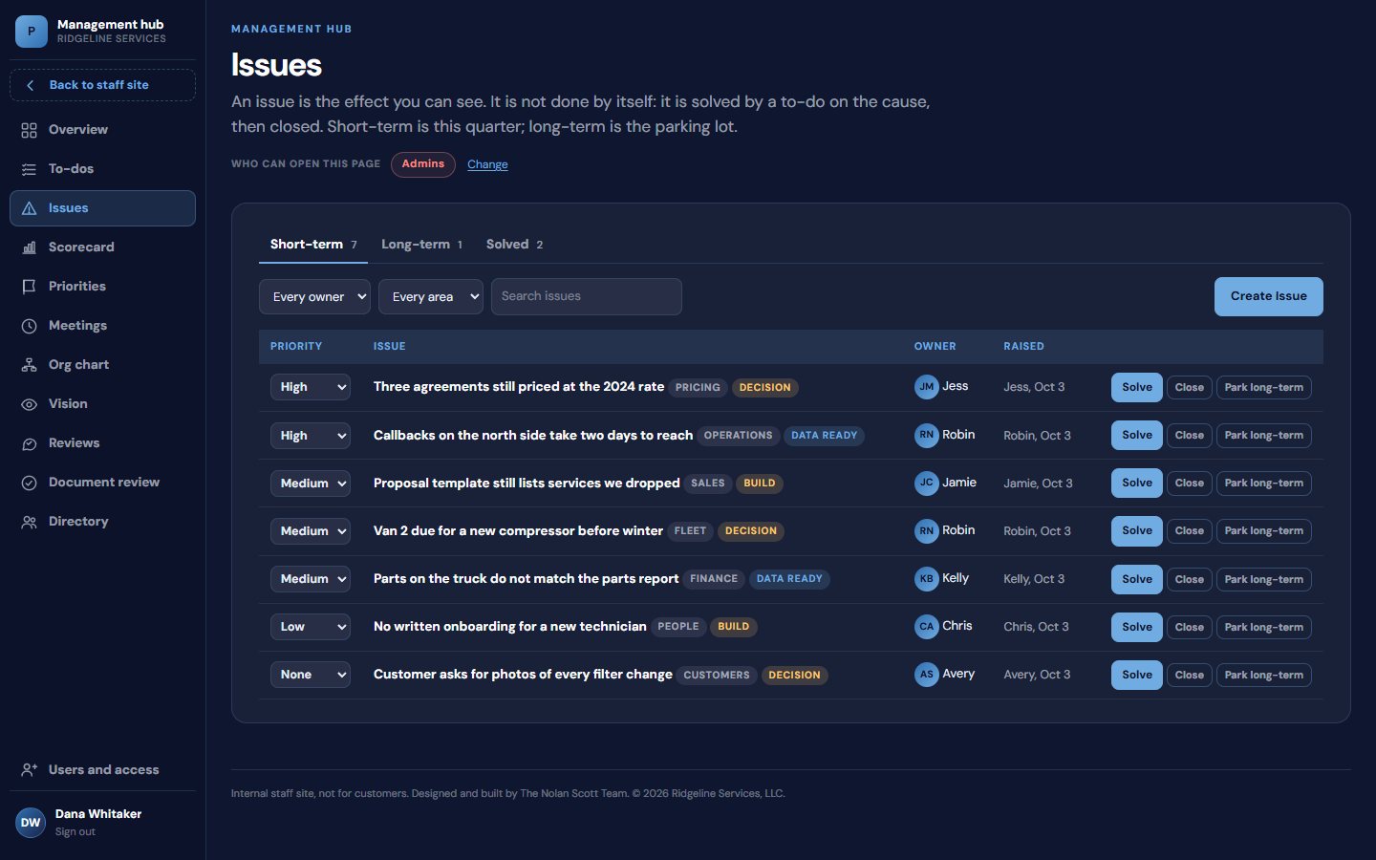Click the Priorities flag icon
1376x860 pixels.
30,287
